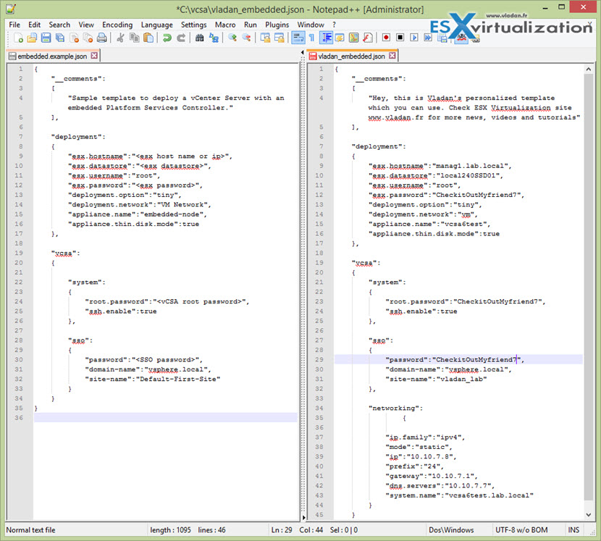Image resolution: width=601 pixels, height=541 pixels.
Task: Select the embedded.example.json tab
Action: pos(52,56)
